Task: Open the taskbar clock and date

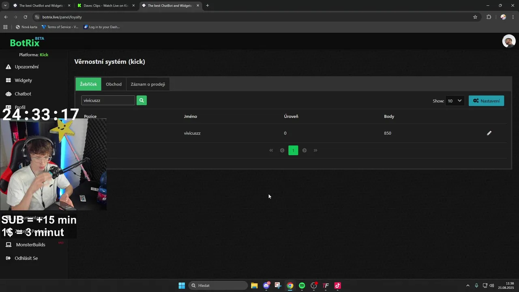Action: click(x=506, y=286)
